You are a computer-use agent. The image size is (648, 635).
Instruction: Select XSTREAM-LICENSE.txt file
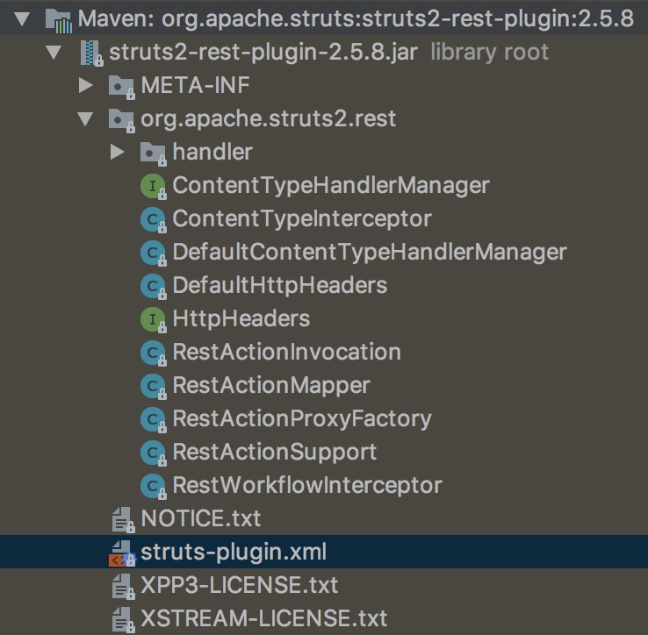point(264,618)
